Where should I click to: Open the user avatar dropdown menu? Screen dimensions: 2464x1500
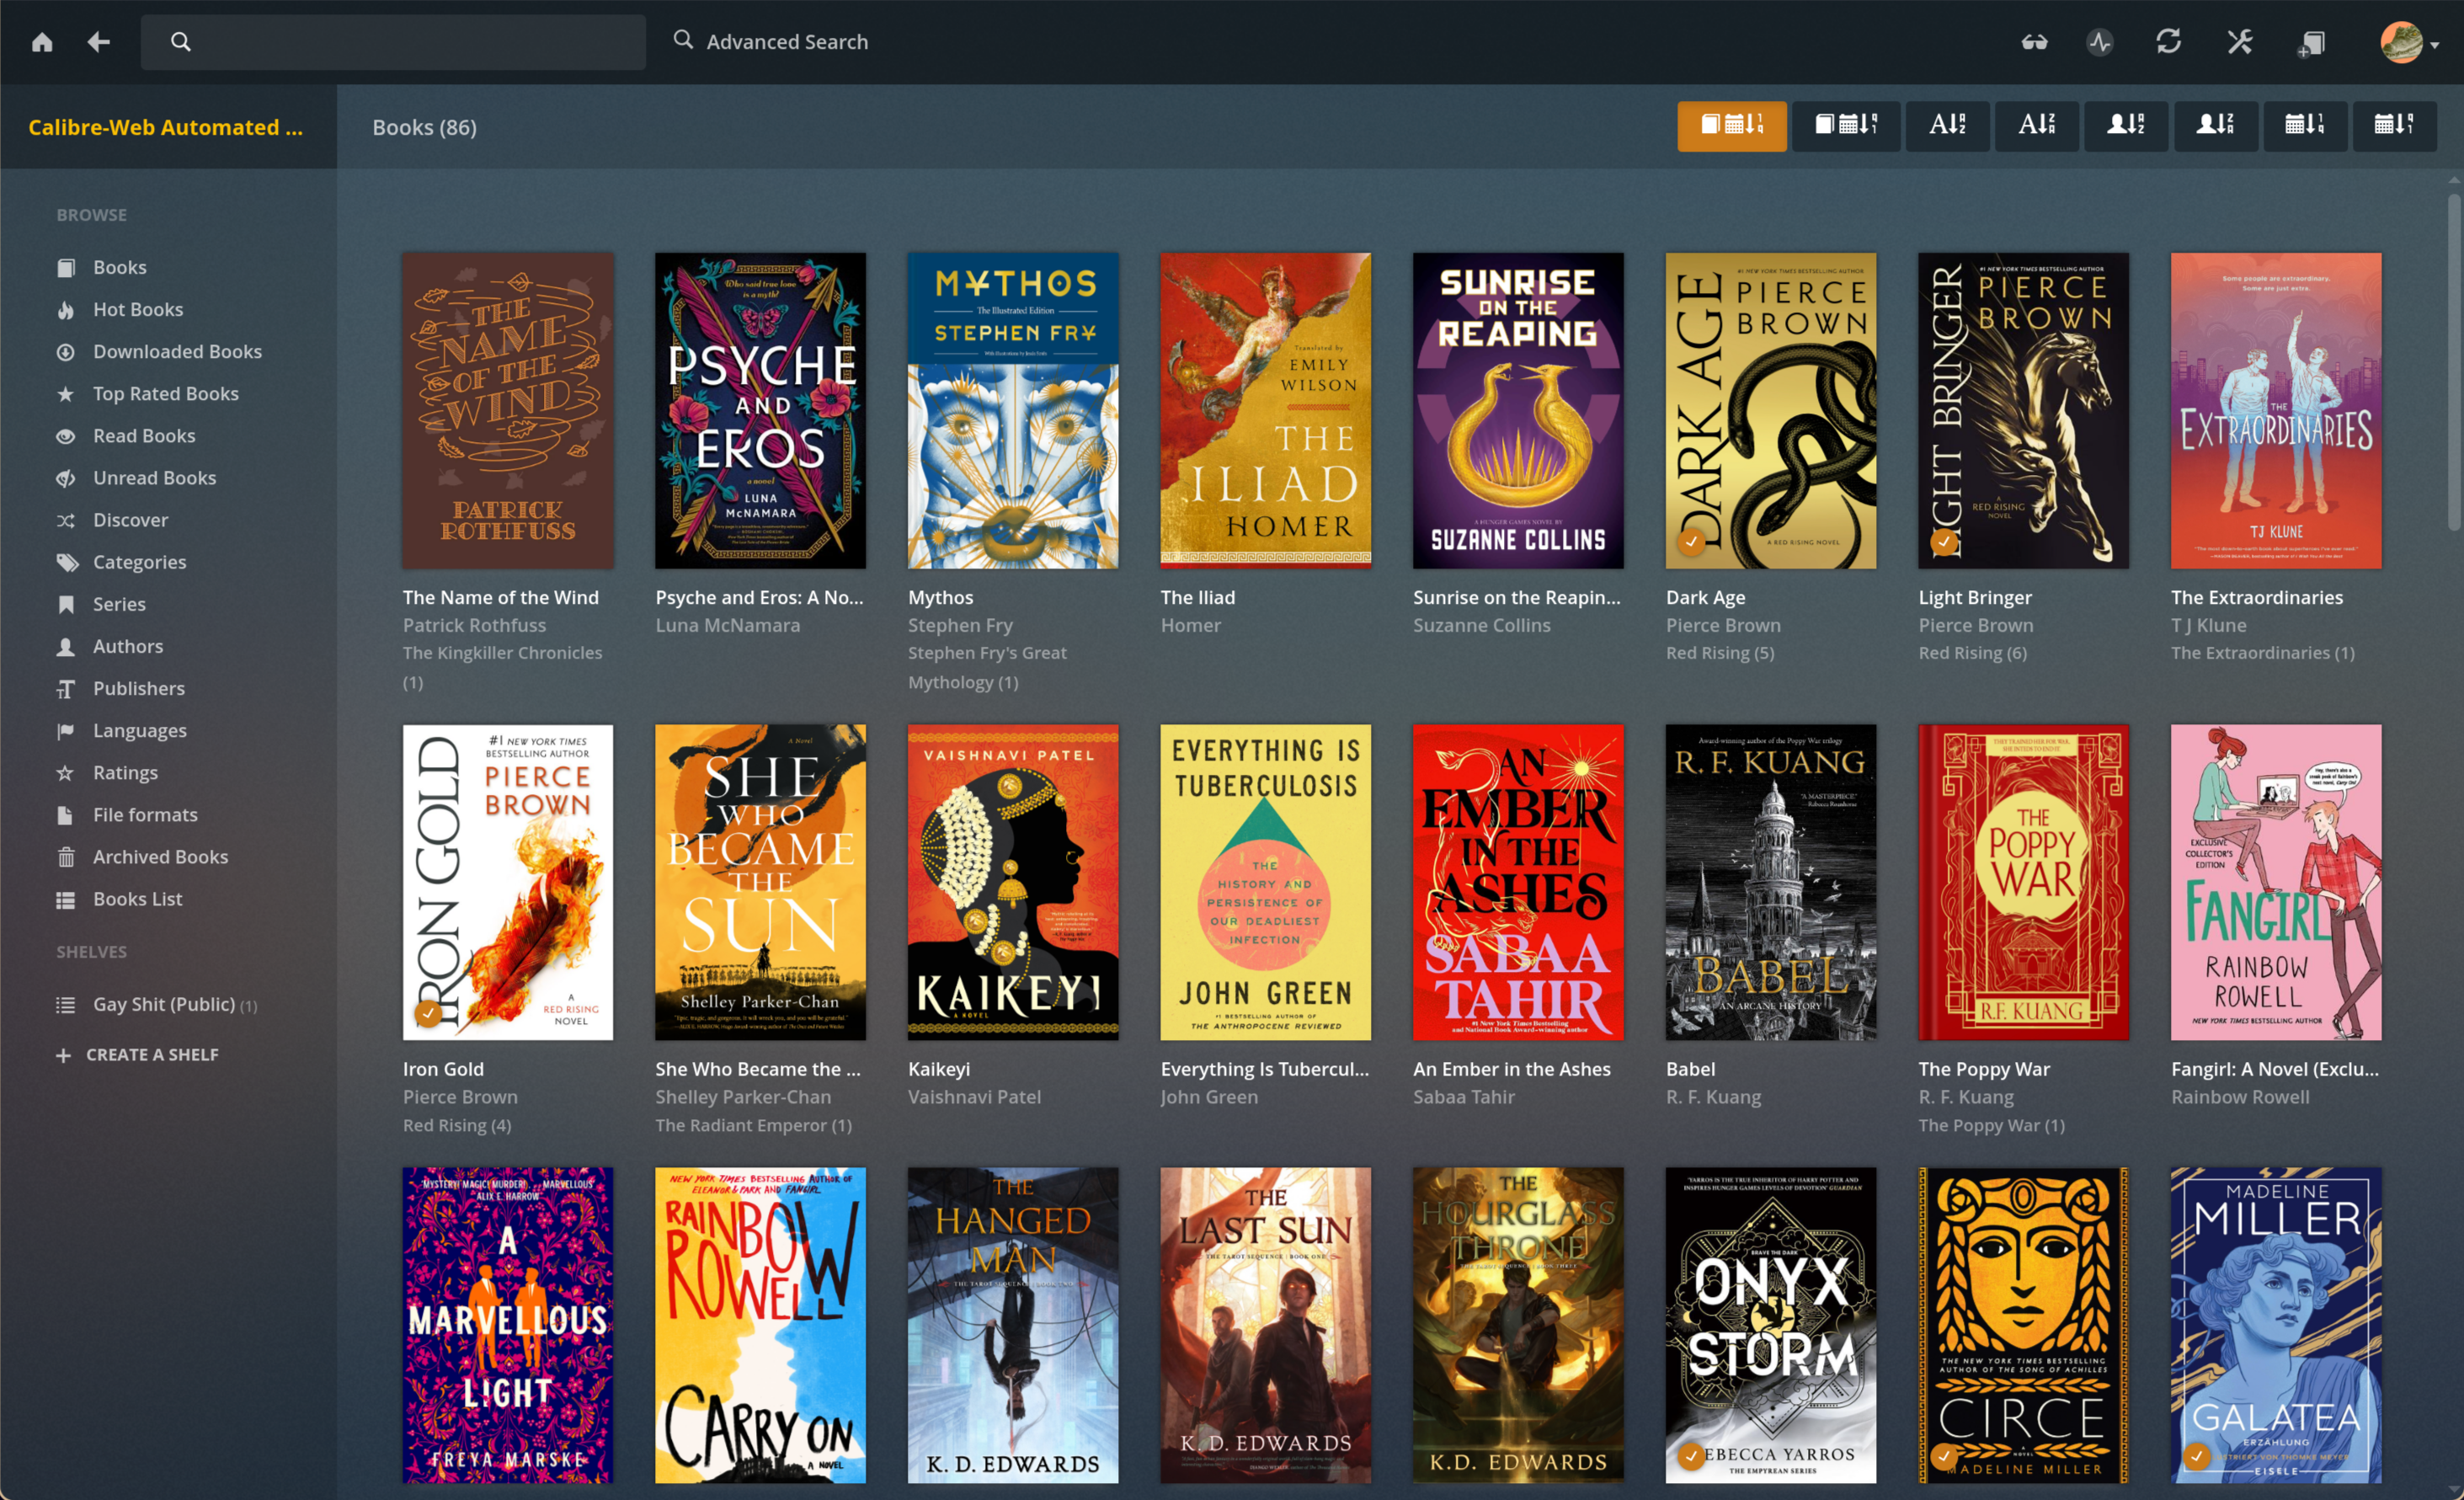click(x=2408, y=42)
